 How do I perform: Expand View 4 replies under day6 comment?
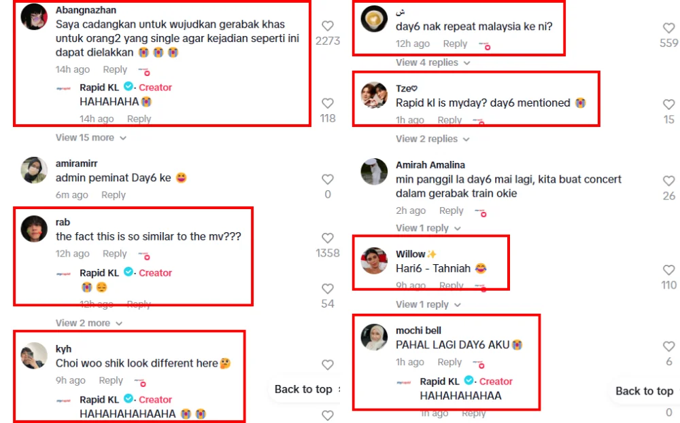[432, 62]
